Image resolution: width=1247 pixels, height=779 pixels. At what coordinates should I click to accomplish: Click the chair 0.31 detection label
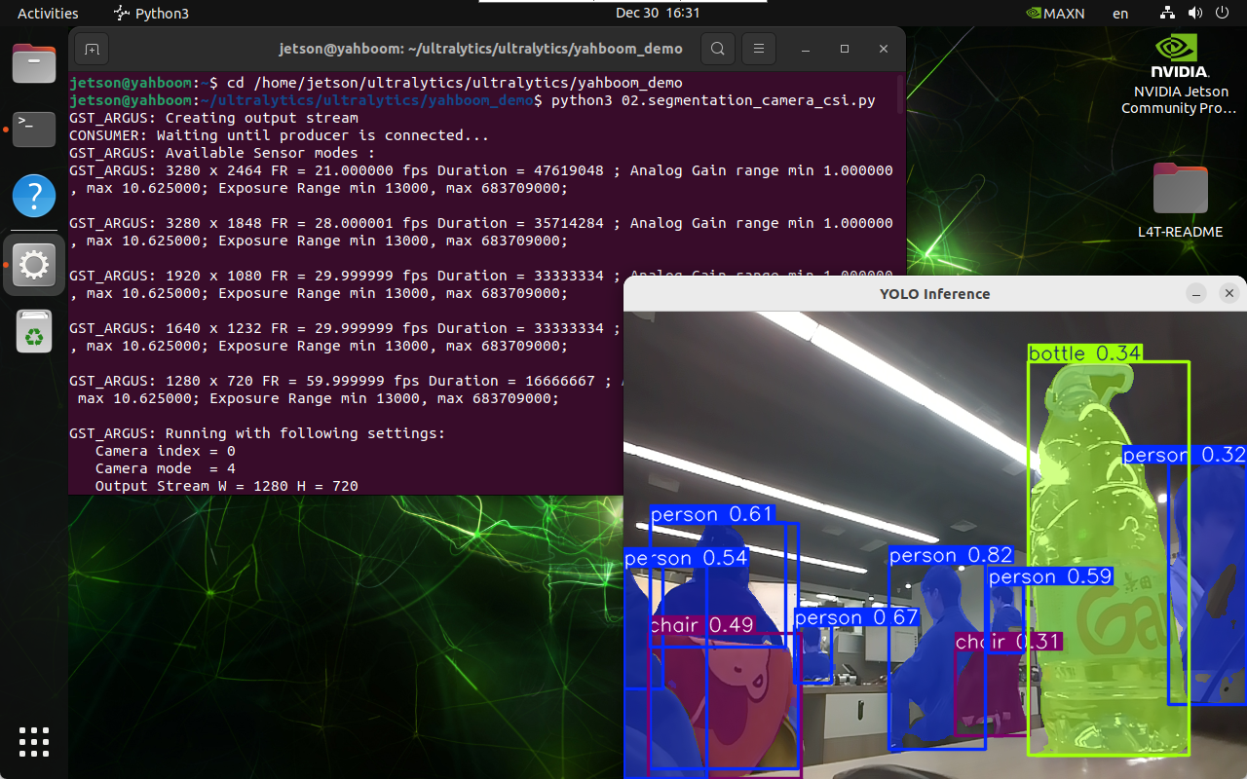tap(1008, 642)
